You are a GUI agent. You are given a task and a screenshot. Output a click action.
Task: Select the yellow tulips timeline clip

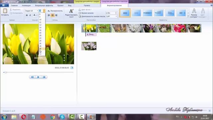[89, 28]
